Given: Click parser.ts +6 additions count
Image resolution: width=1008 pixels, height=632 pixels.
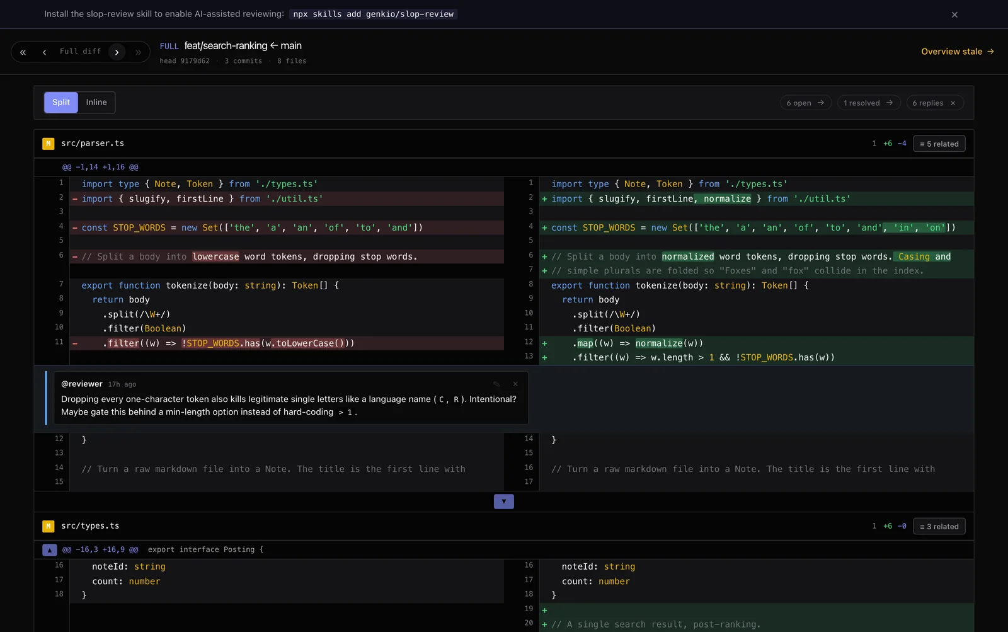Looking at the screenshot, I should tap(888, 144).
